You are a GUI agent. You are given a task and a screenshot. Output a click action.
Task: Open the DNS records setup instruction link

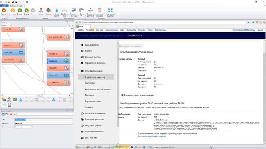click(x=151, y=136)
